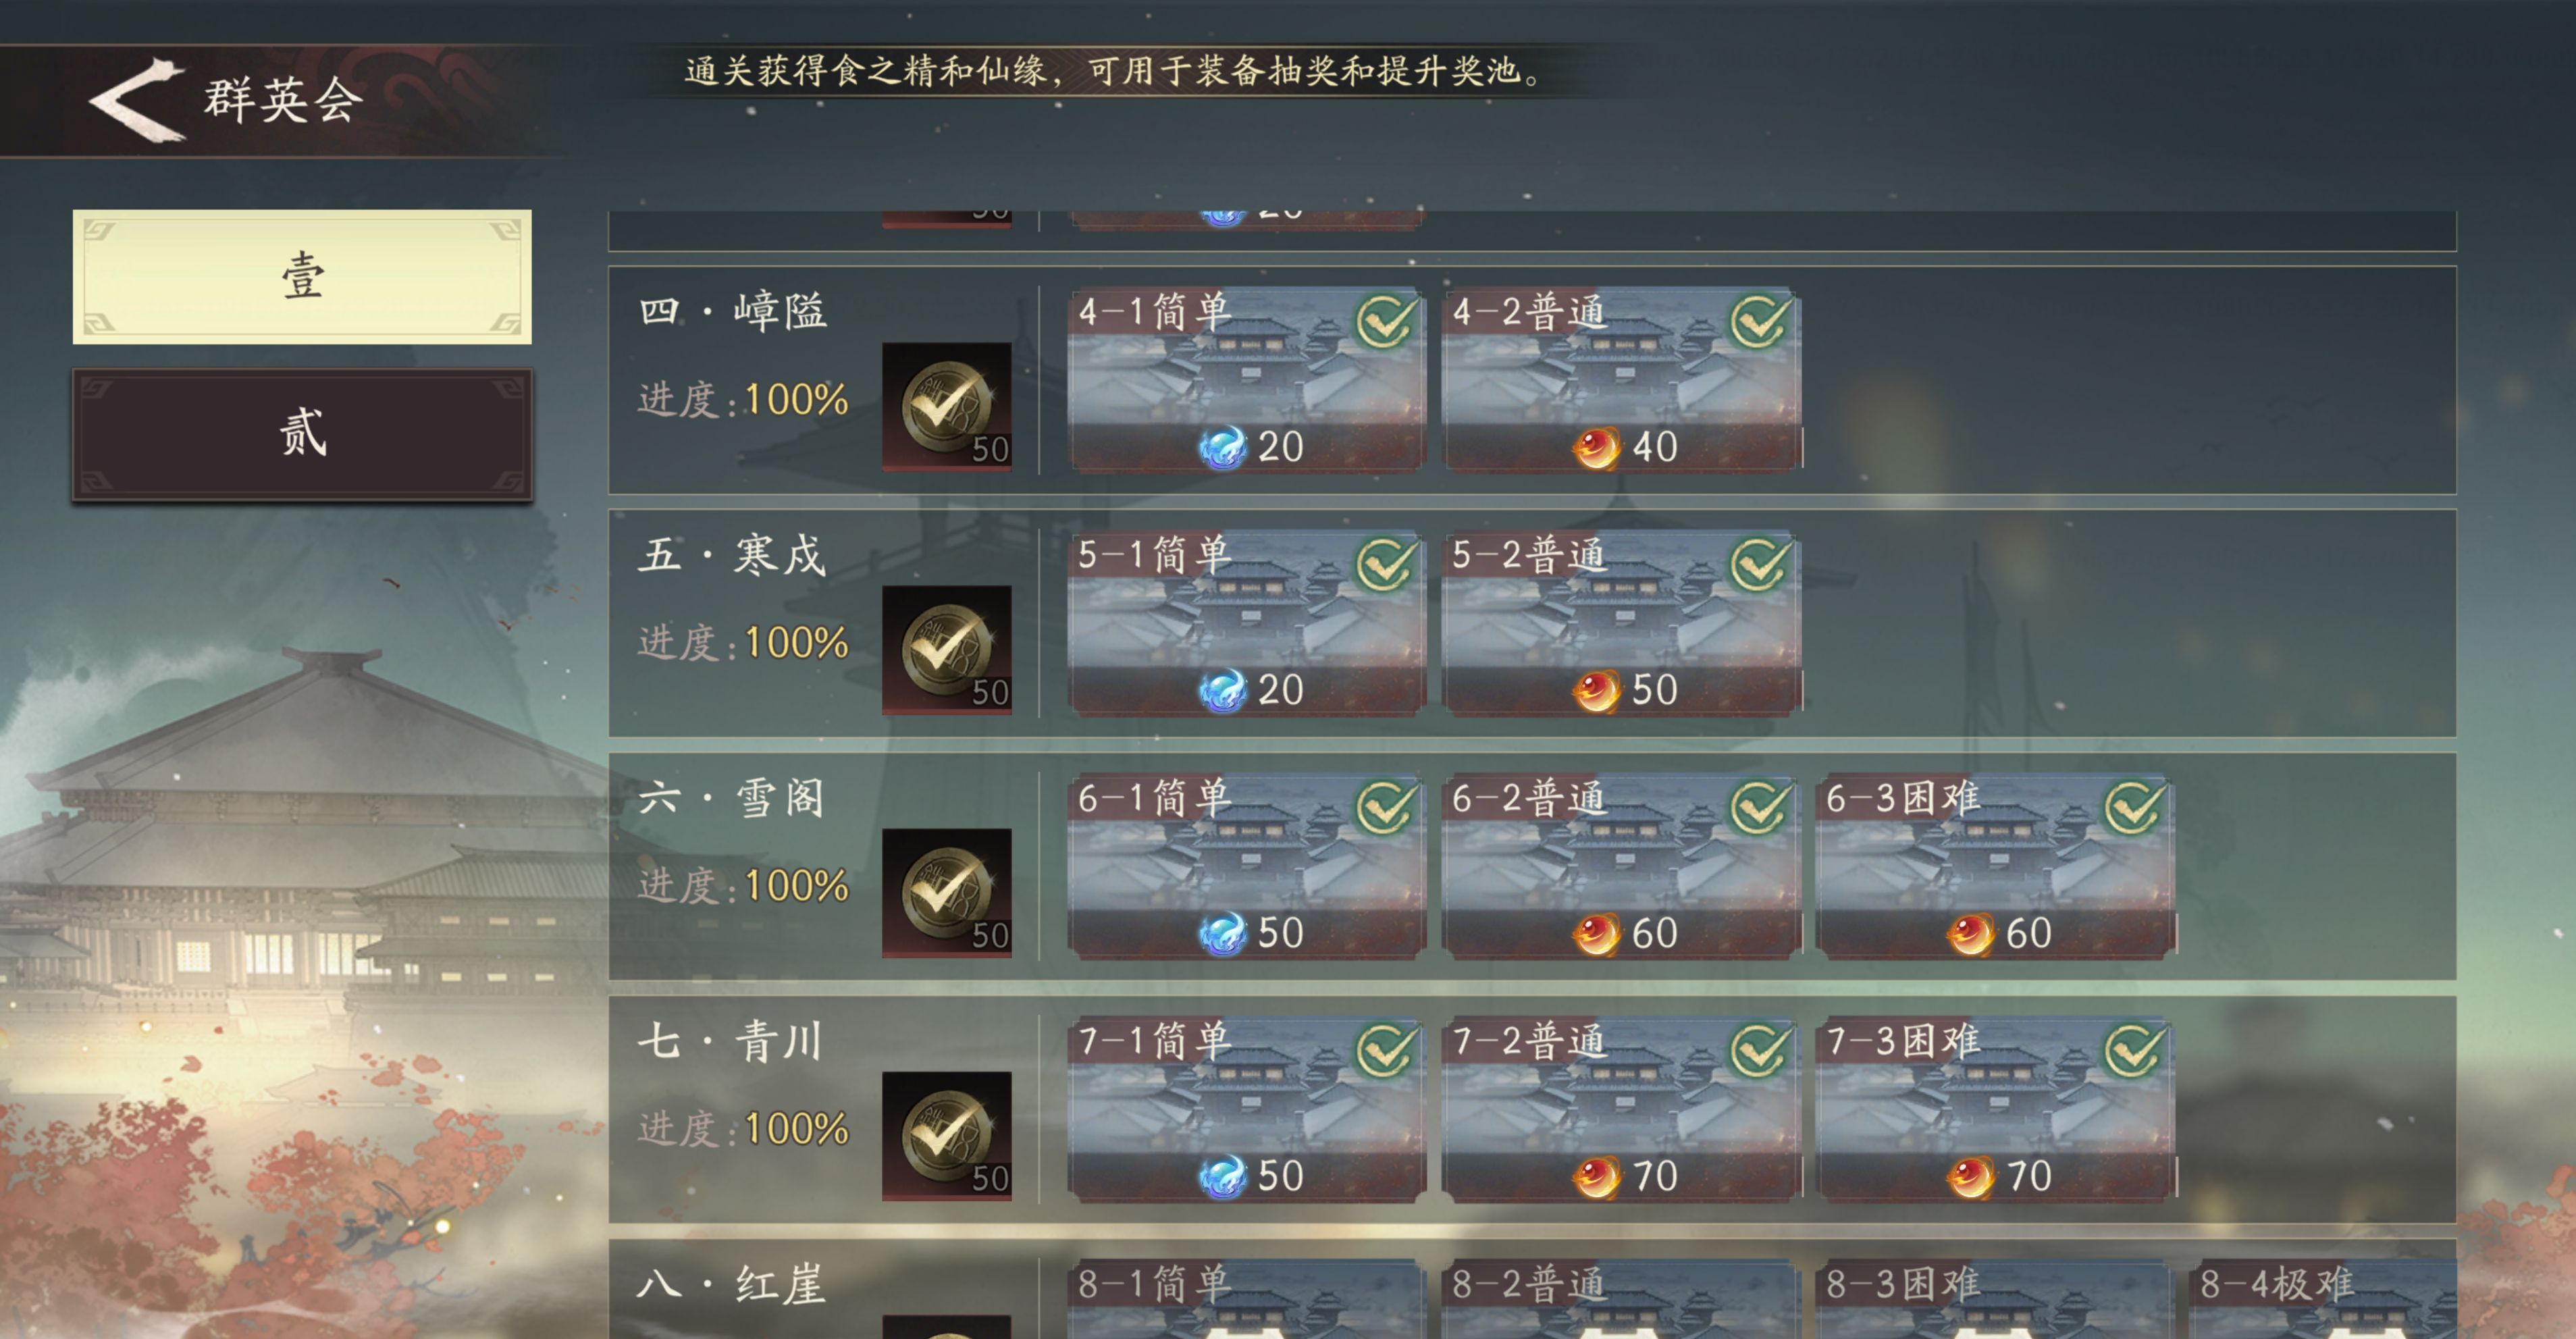Open stage 6-2 普通
Viewport: 2576px width, 1339px height.
[x=1621, y=866]
